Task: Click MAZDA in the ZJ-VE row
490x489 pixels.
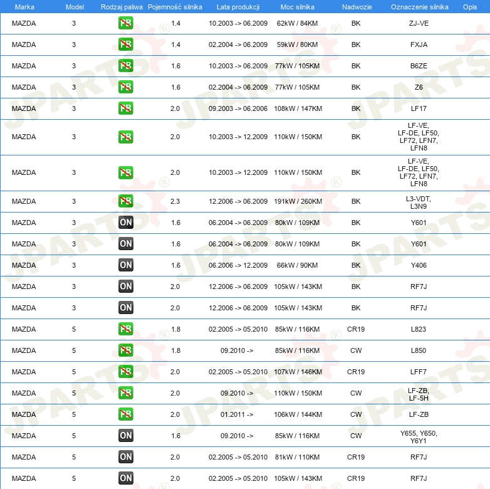Action: (x=24, y=23)
